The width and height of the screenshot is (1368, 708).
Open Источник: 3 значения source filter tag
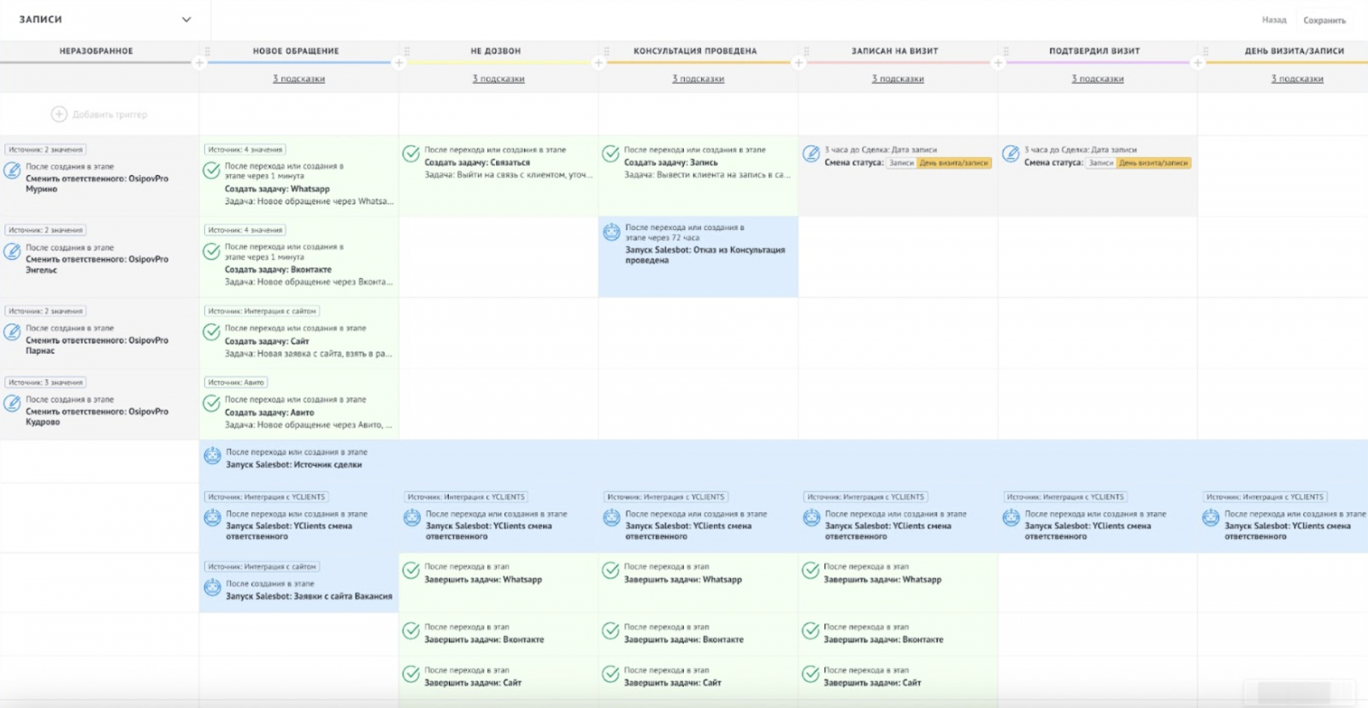coord(46,382)
